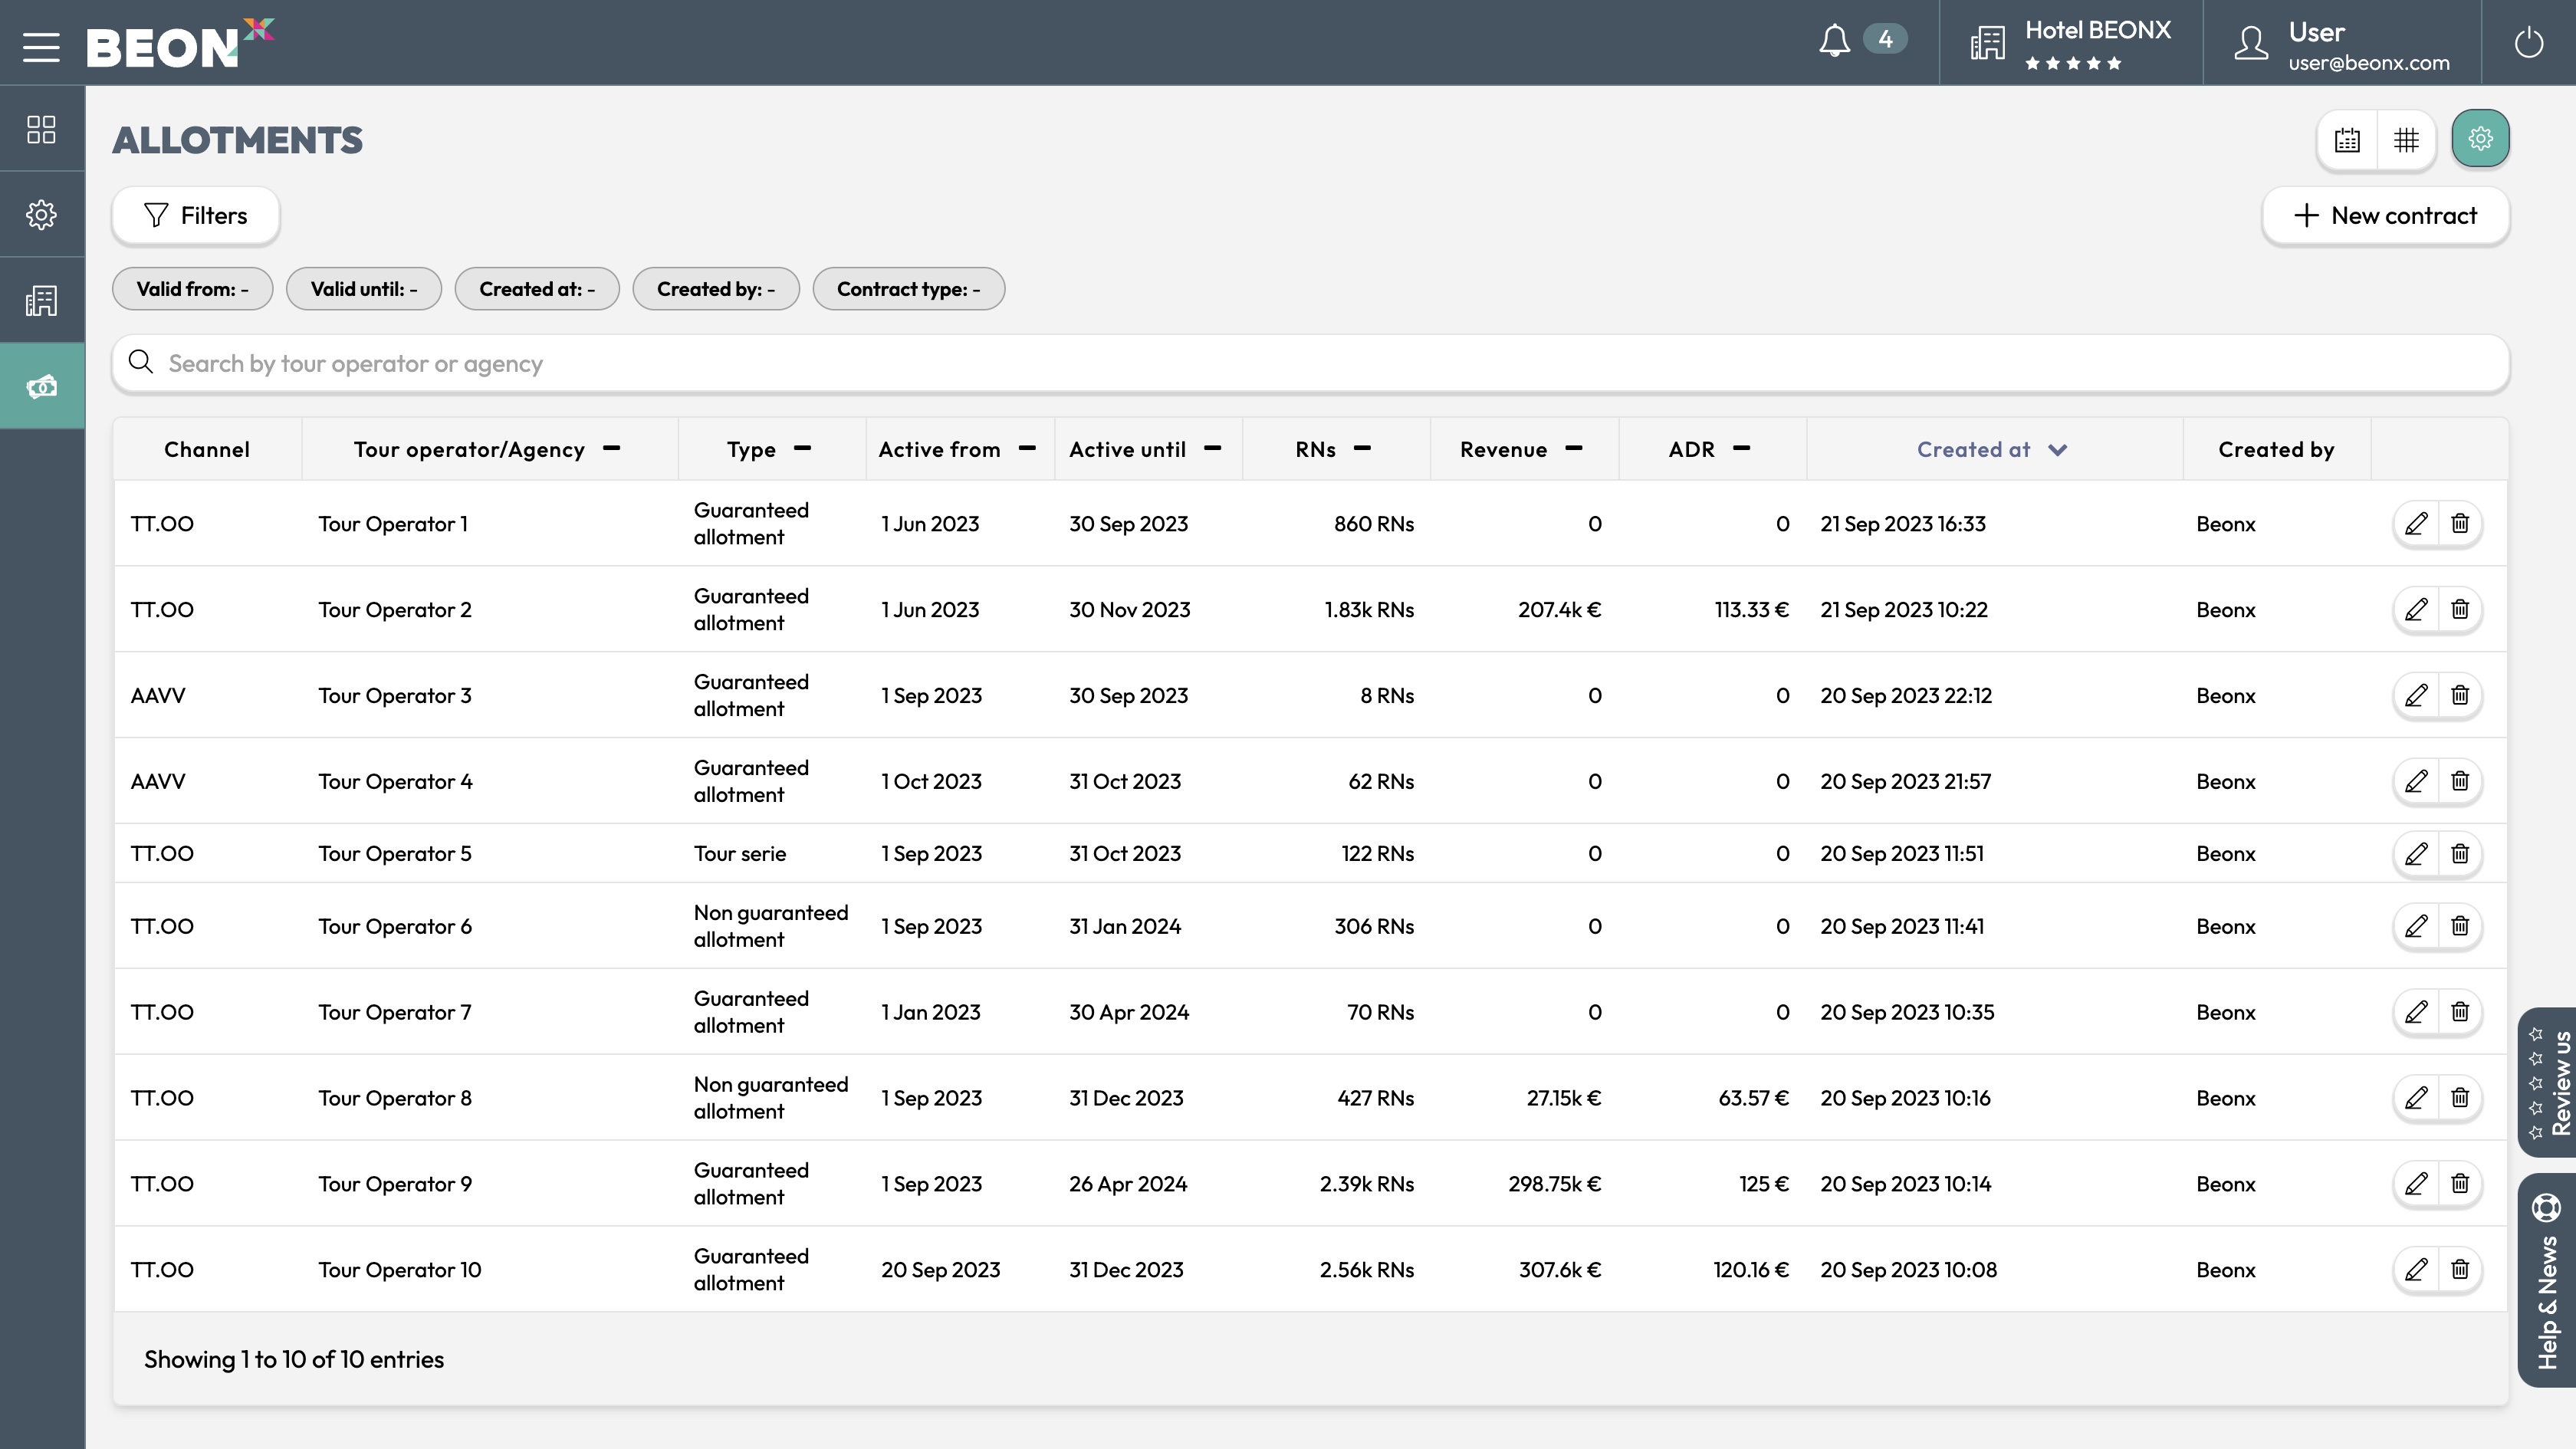Open the Filters panel

click(x=195, y=215)
